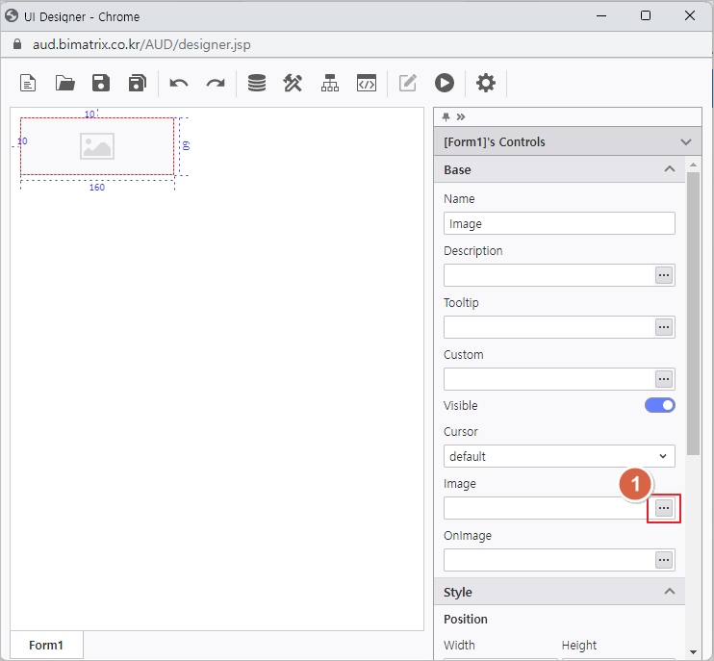714x661 pixels.
Task: Collapse the Base section
Action: pyautogui.click(x=670, y=169)
